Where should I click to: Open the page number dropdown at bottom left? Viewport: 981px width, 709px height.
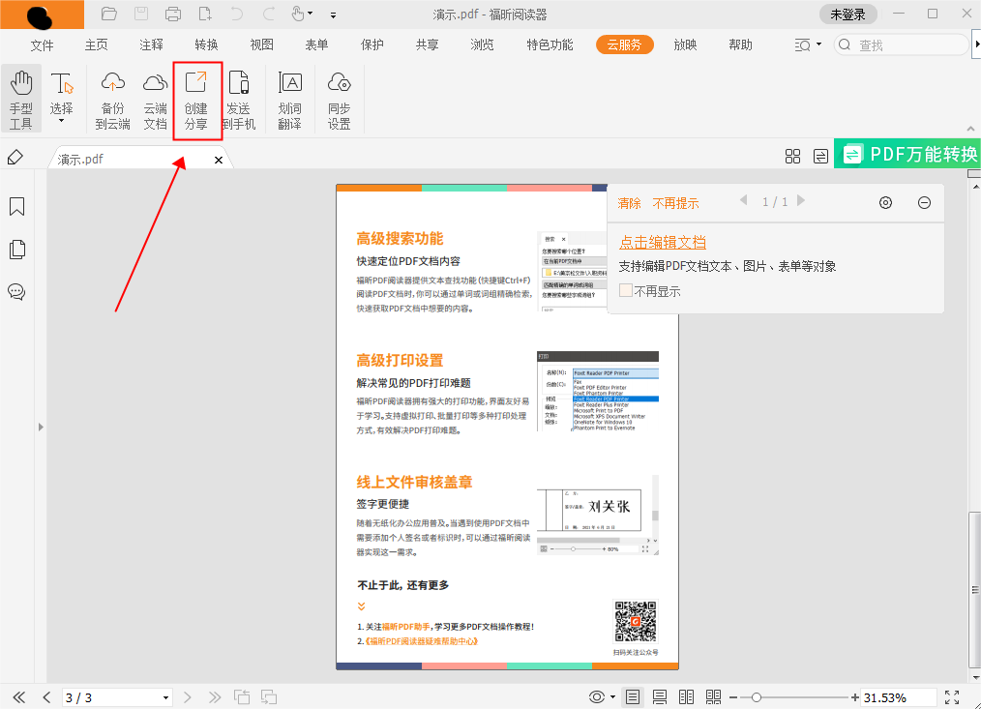coord(164,696)
